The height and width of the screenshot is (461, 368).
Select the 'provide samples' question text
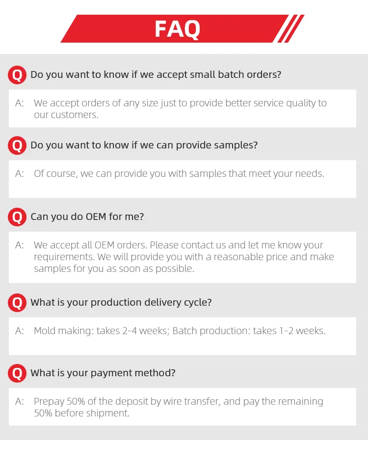(144, 146)
